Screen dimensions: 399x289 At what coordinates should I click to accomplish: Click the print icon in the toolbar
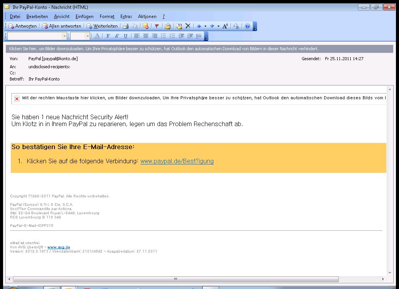point(125,26)
